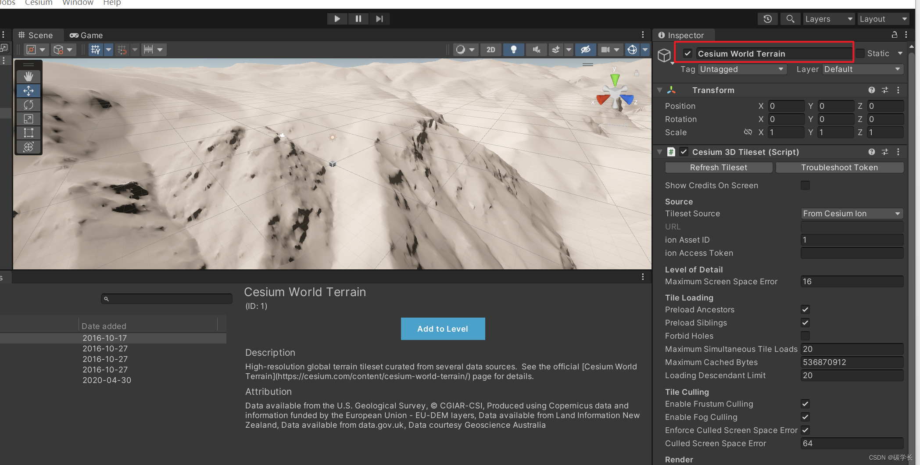Select the Rect transform tool

click(x=29, y=133)
